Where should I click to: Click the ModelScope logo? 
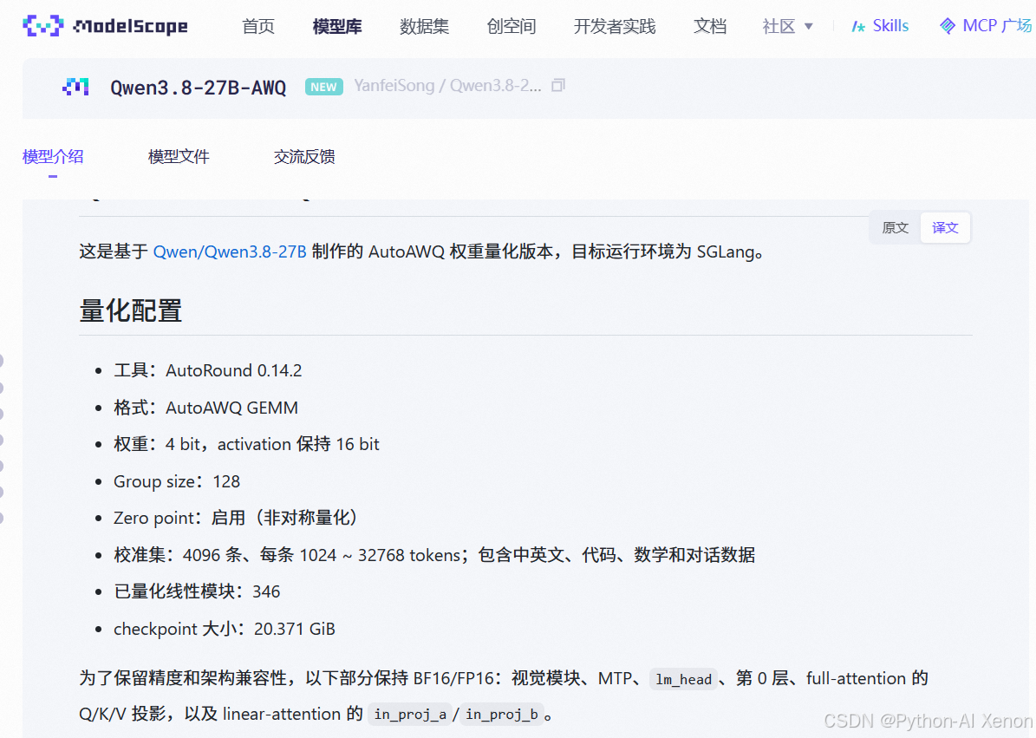pos(106,26)
